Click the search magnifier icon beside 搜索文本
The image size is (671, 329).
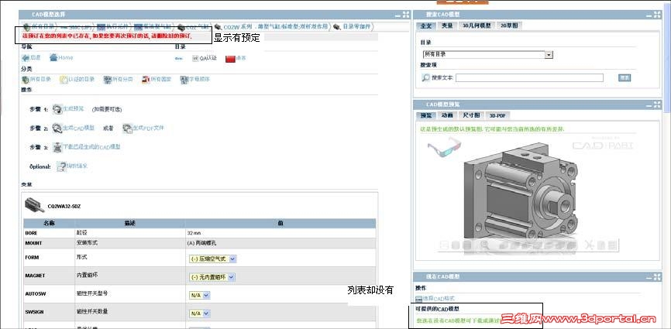point(426,77)
